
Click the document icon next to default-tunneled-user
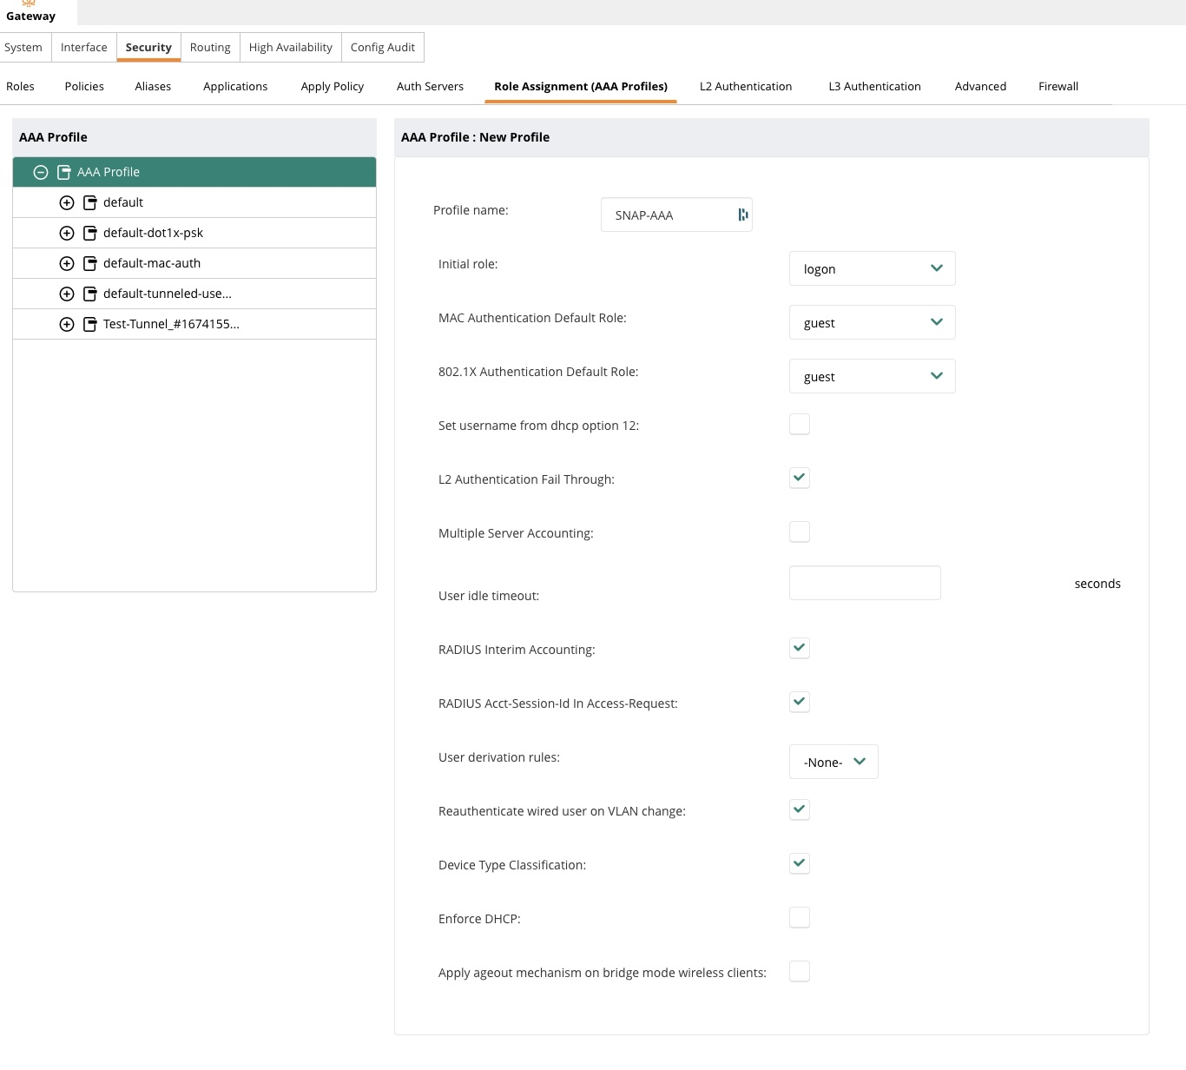click(x=89, y=294)
